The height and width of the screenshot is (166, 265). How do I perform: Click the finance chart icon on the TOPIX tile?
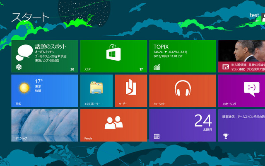157,67
